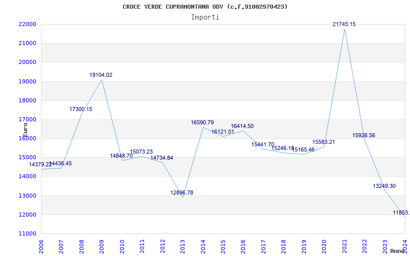Select the value 15246.18
Viewport: 410px width, 256px height.
pyautogui.click(x=283, y=148)
